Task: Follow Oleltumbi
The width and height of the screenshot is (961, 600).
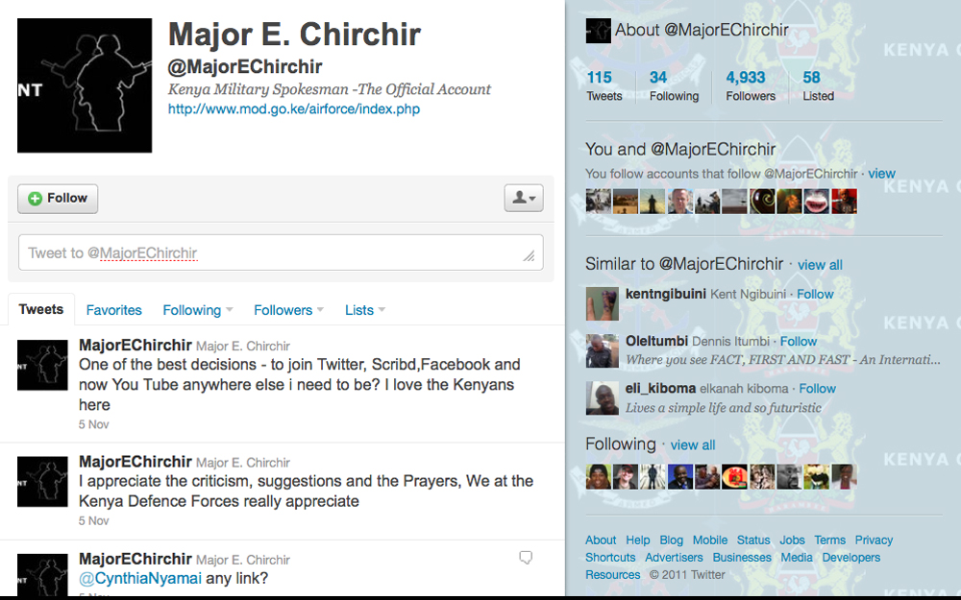Action: 799,341
